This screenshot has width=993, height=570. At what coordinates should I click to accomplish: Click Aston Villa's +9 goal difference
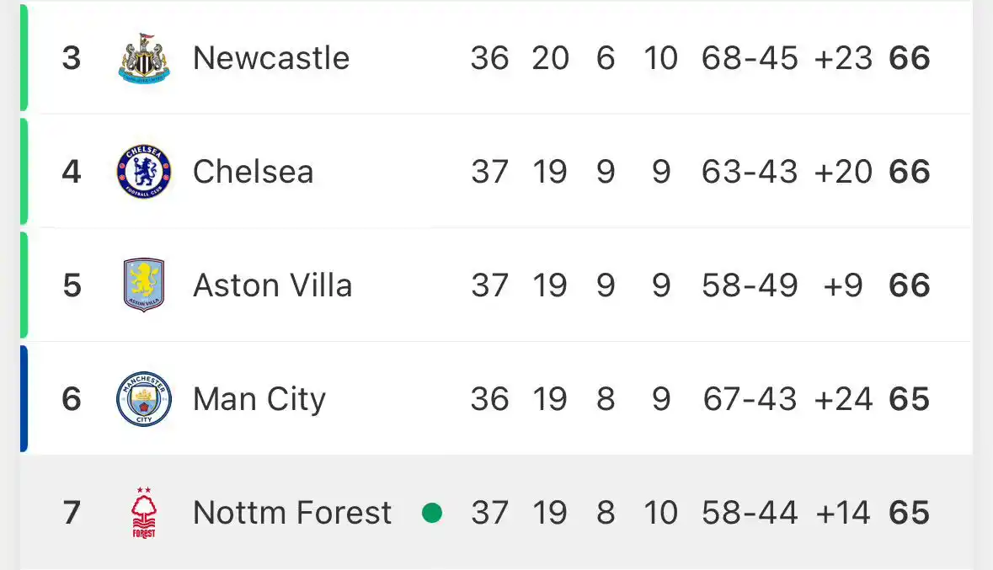843,285
